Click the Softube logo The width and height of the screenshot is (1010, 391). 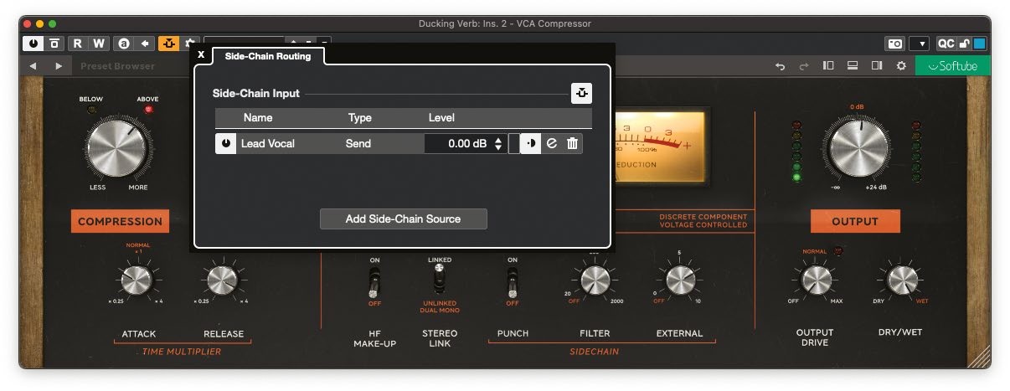point(952,66)
